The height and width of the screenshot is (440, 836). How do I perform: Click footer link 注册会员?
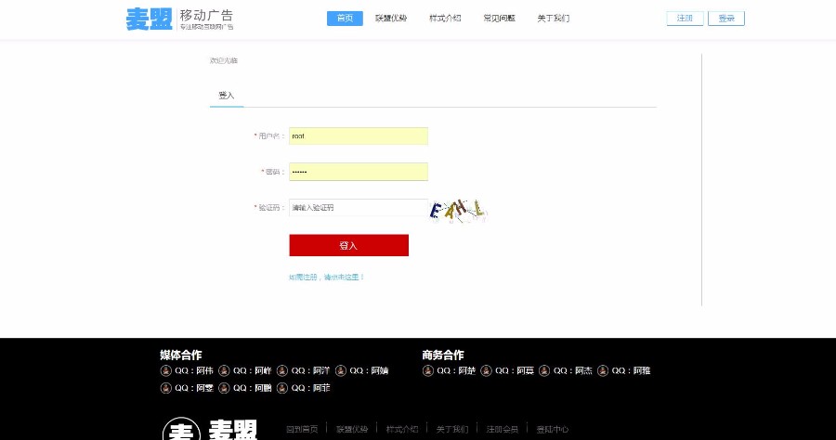(x=503, y=430)
